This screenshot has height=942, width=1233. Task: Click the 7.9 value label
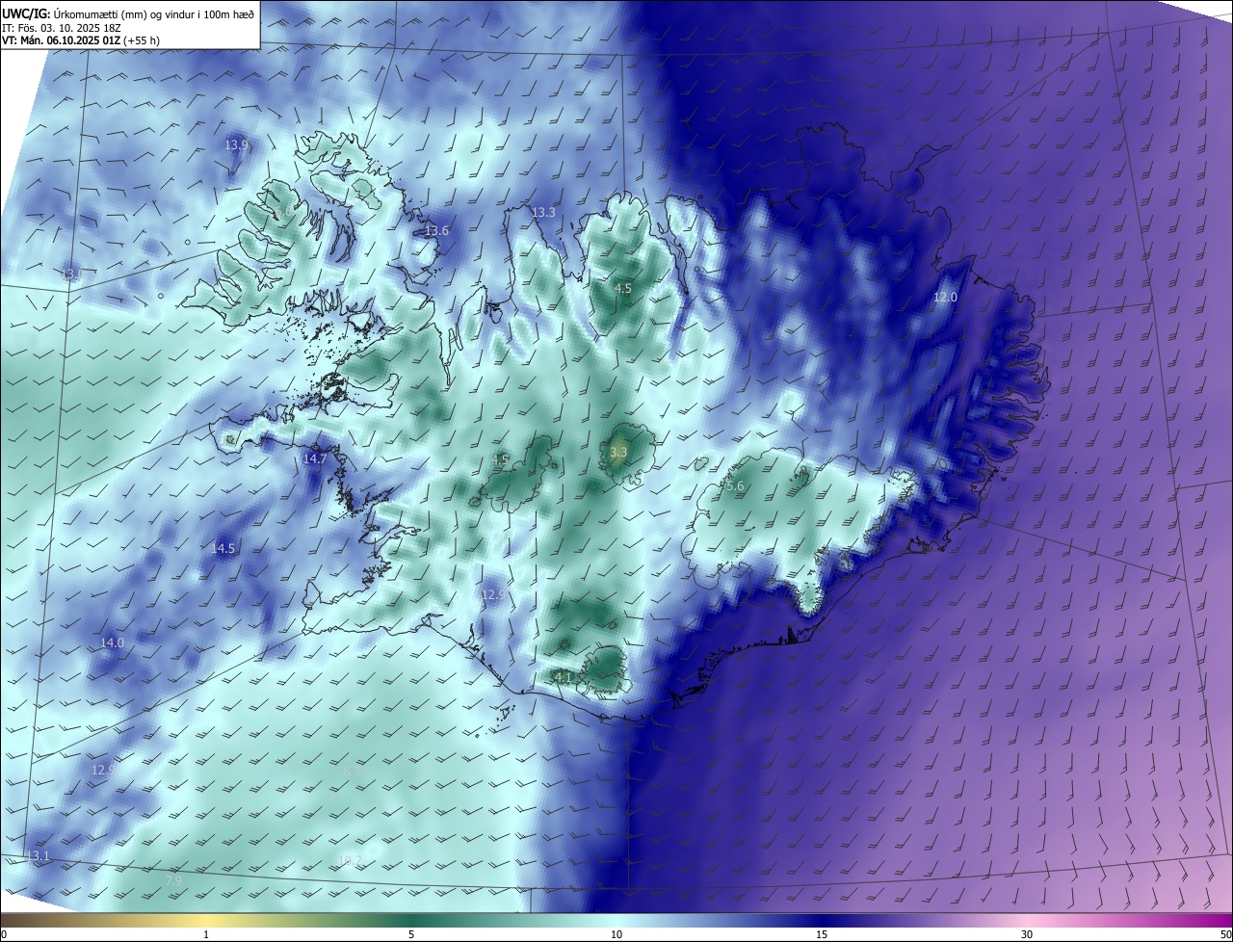(x=173, y=880)
